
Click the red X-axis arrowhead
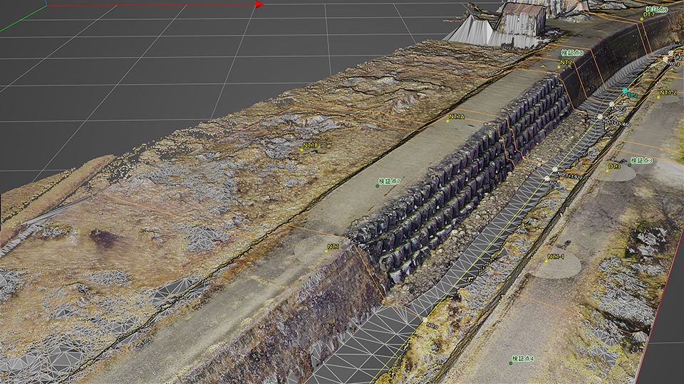click(x=259, y=4)
